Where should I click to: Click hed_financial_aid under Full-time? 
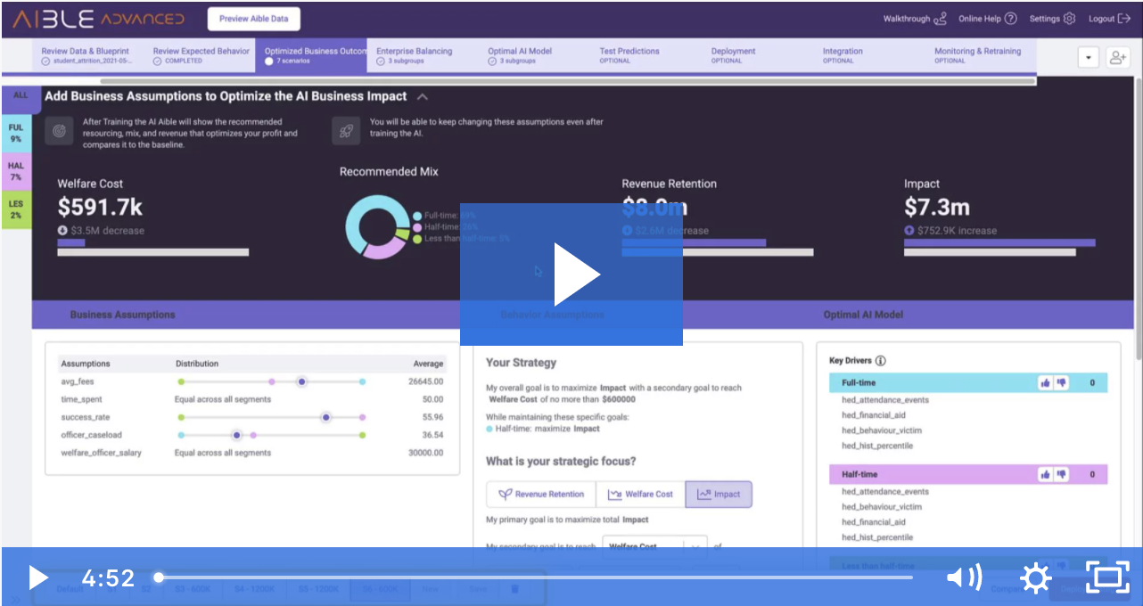coord(873,415)
